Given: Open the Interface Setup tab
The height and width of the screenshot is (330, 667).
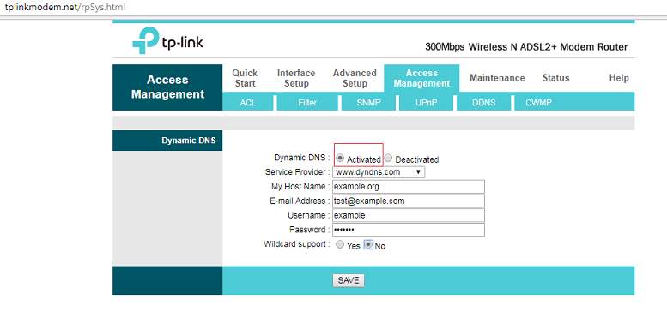Looking at the screenshot, I should pos(296,78).
